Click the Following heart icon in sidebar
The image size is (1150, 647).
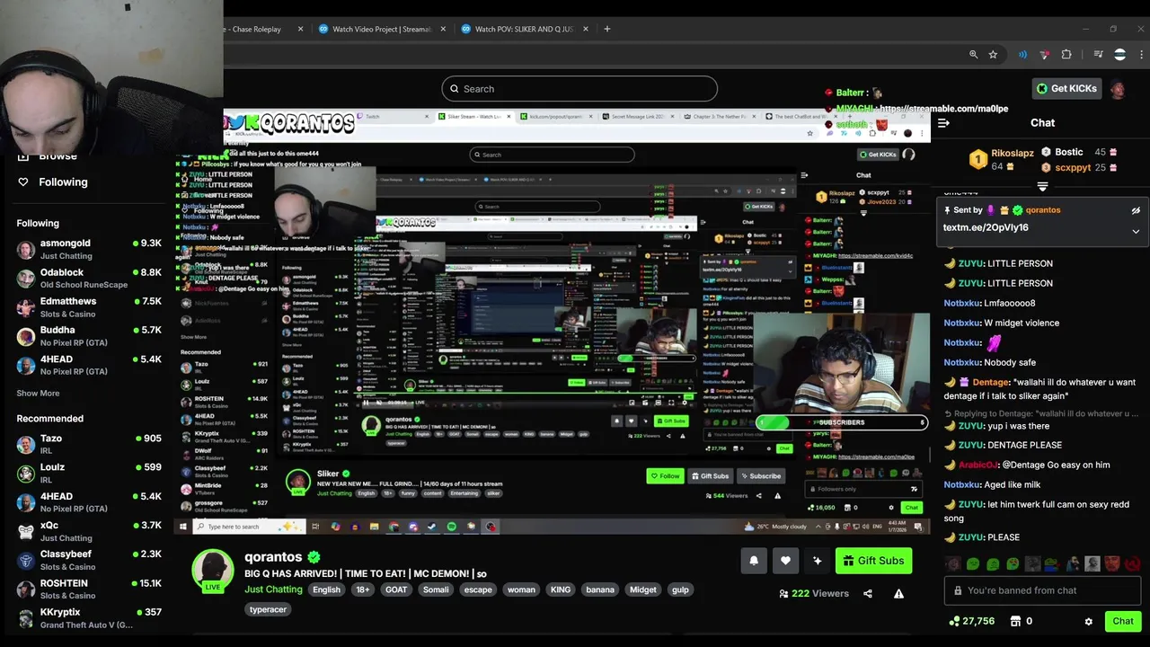[23, 182]
